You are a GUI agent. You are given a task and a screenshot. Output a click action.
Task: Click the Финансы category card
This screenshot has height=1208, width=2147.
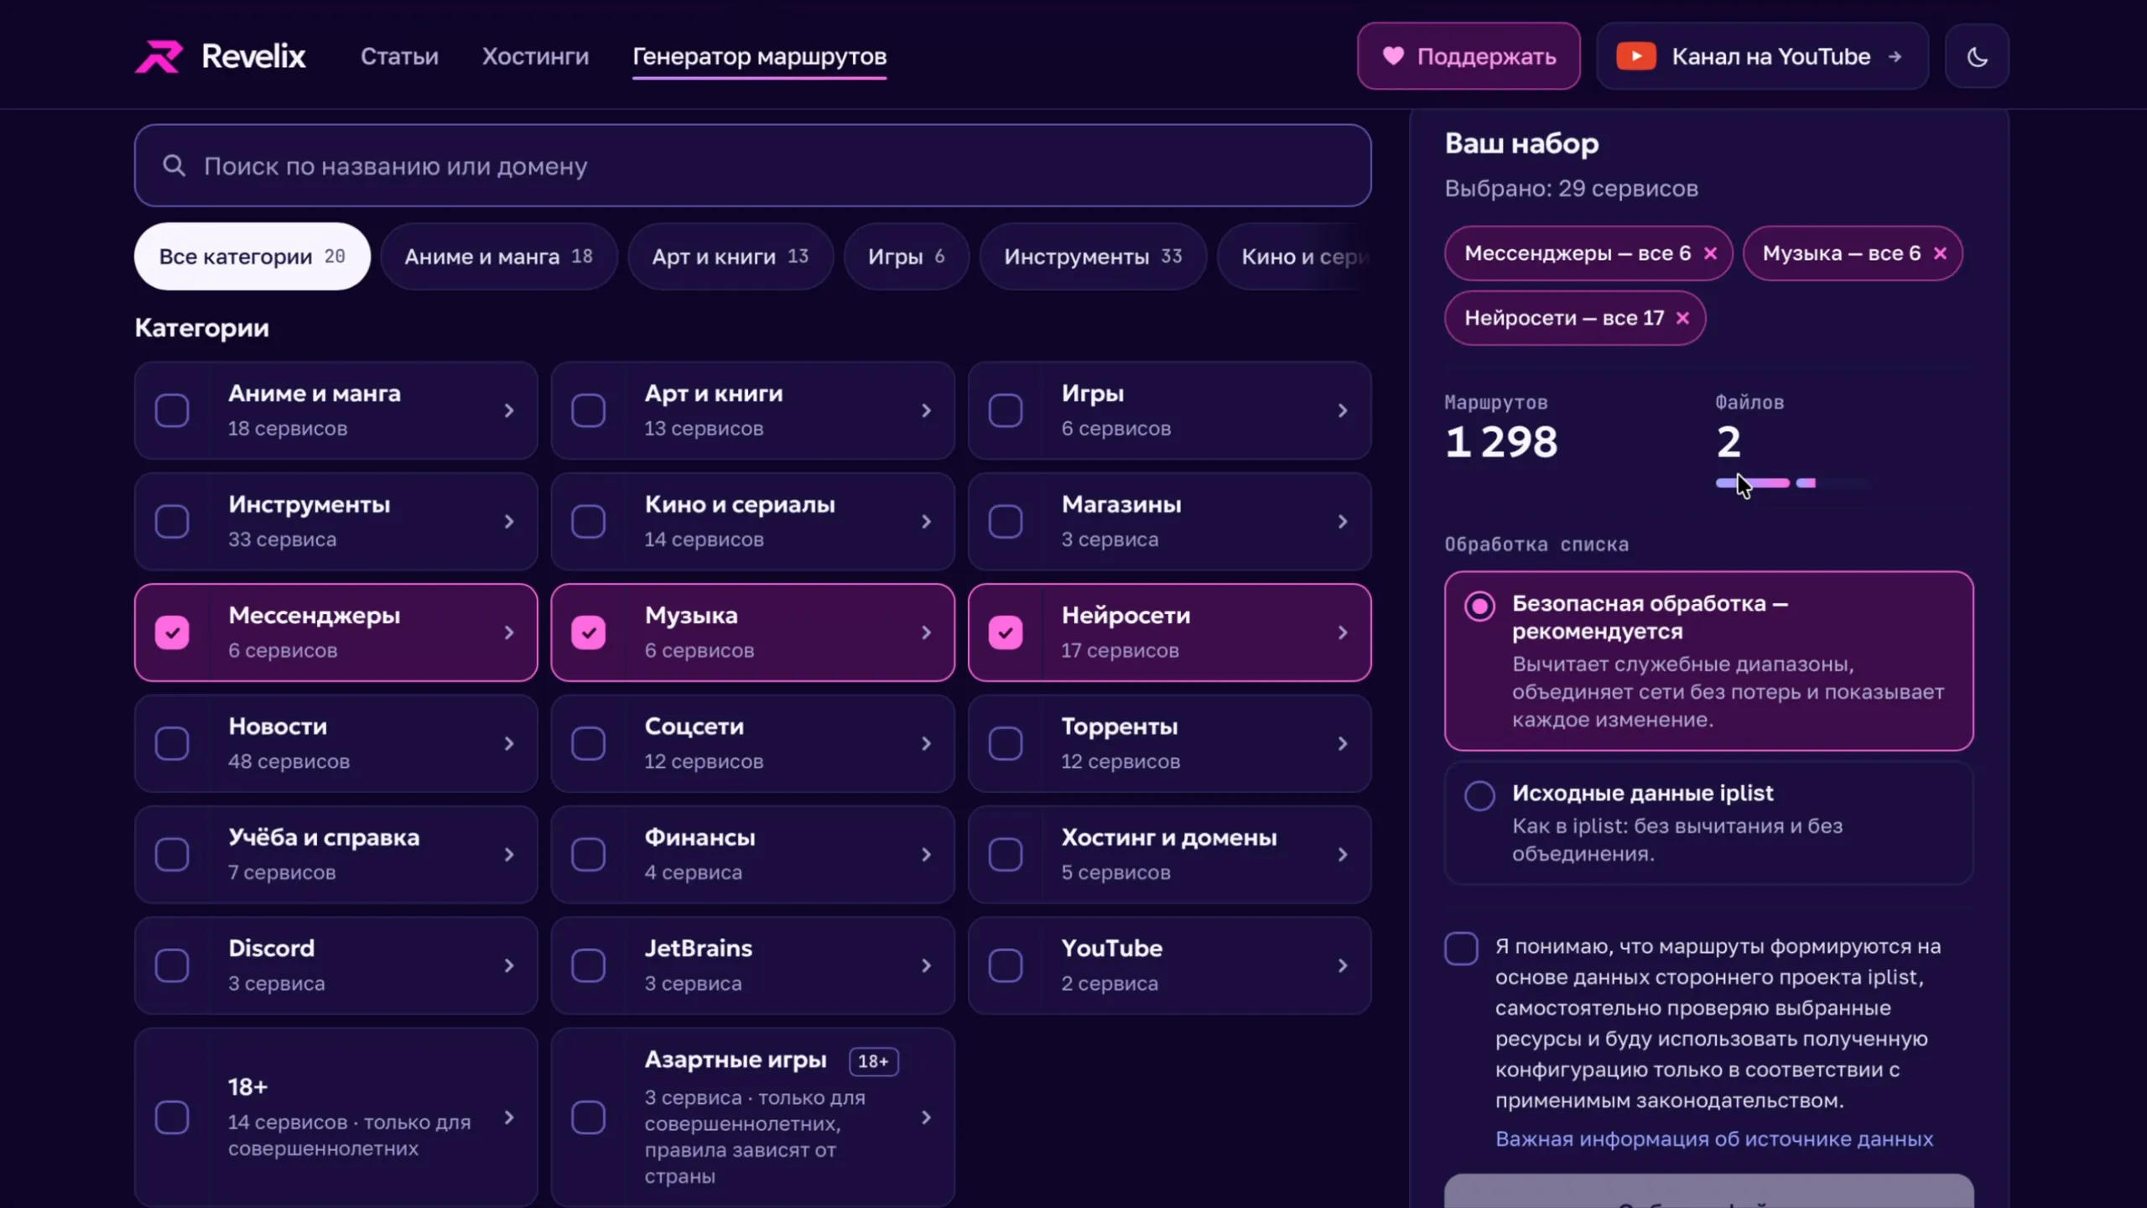coord(752,855)
